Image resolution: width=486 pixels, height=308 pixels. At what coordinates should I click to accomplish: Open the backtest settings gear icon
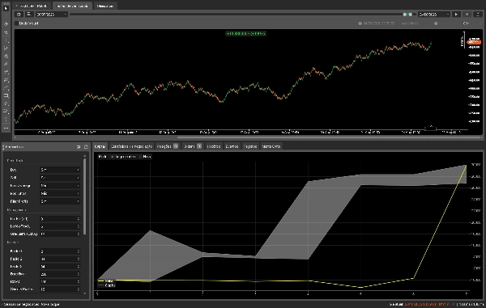click(x=19, y=15)
